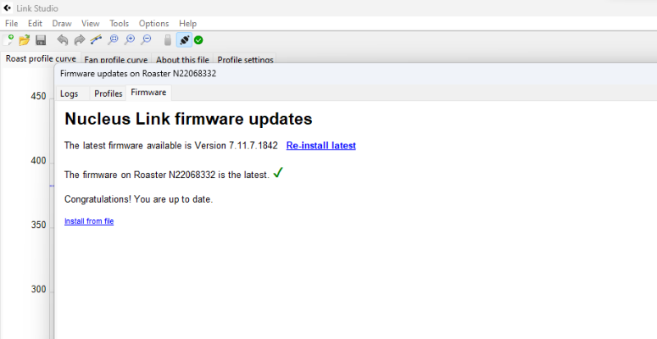This screenshot has width=657, height=339.
Task: Click the undo arrow icon
Action: (63, 40)
